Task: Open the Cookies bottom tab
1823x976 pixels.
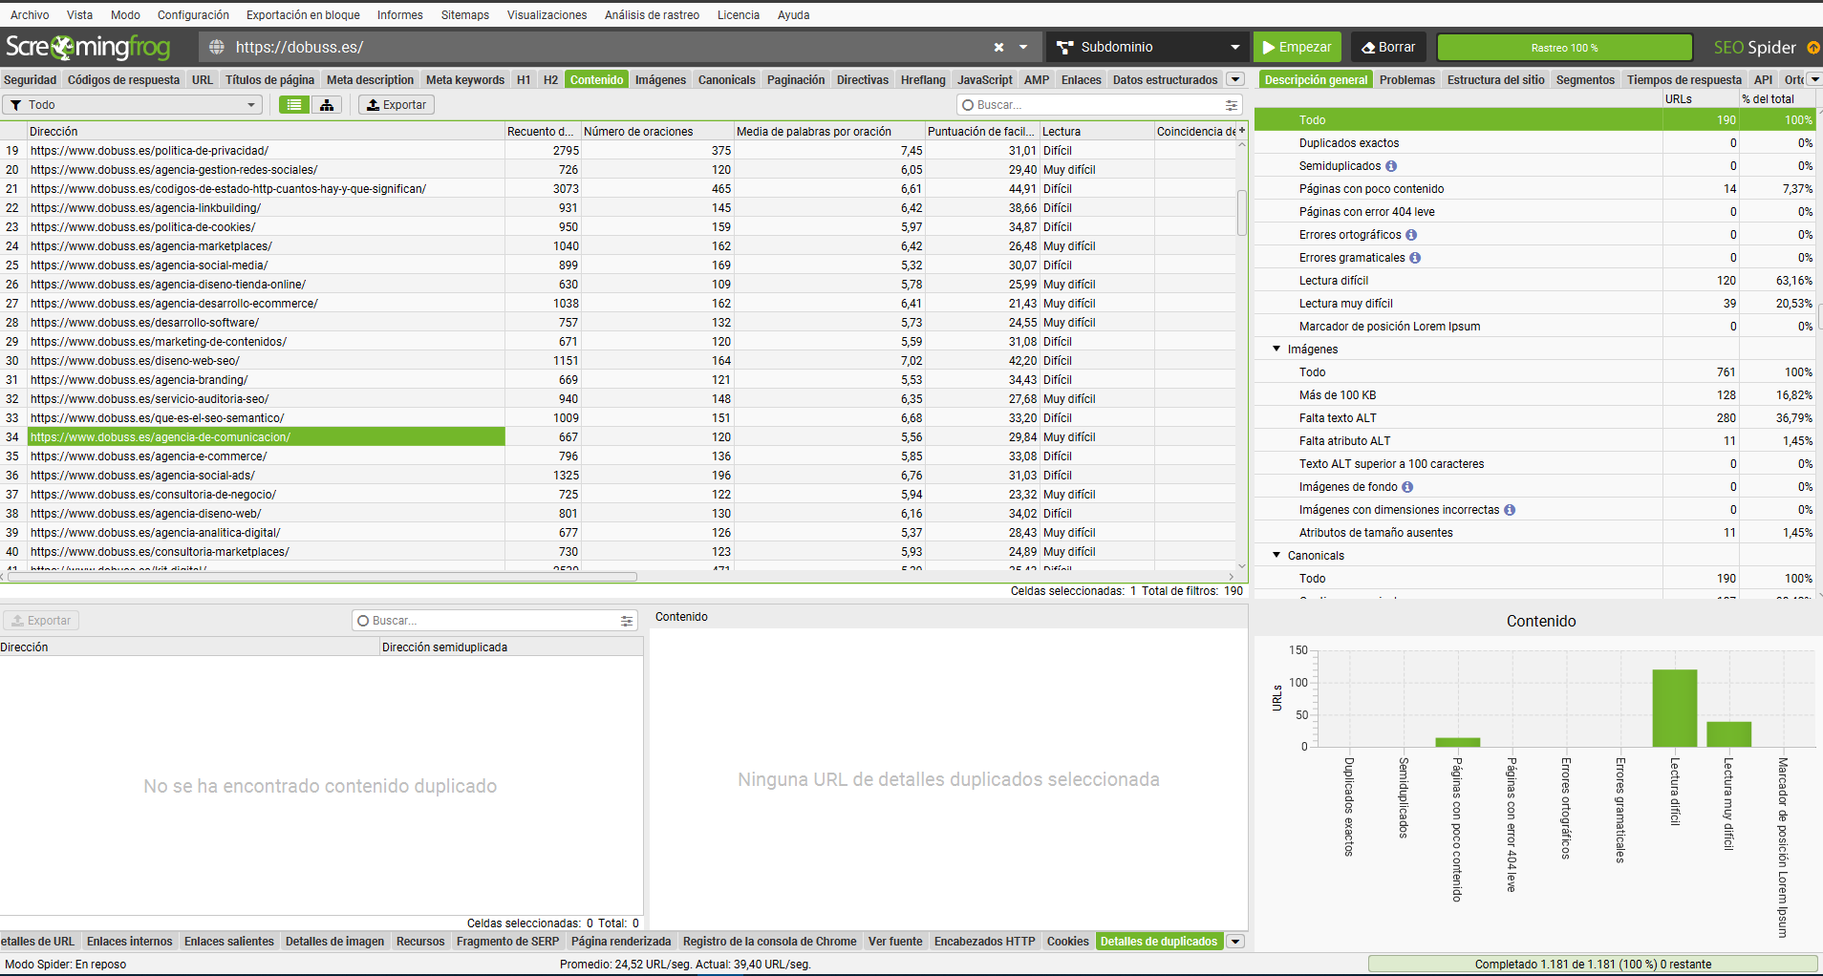Action: click(x=1067, y=941)
